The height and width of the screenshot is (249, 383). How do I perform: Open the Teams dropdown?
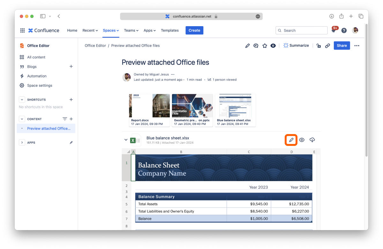point(131,31)
